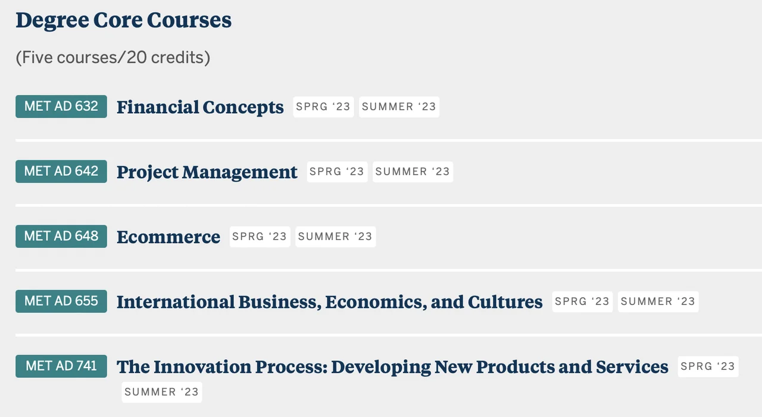Open the Financial Concepts course link

pyautogui.click(x=200, y=107)
